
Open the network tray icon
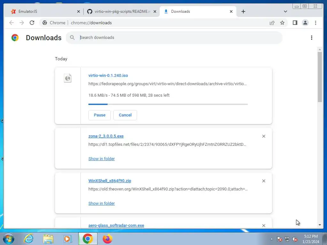[x=287, y=239]
